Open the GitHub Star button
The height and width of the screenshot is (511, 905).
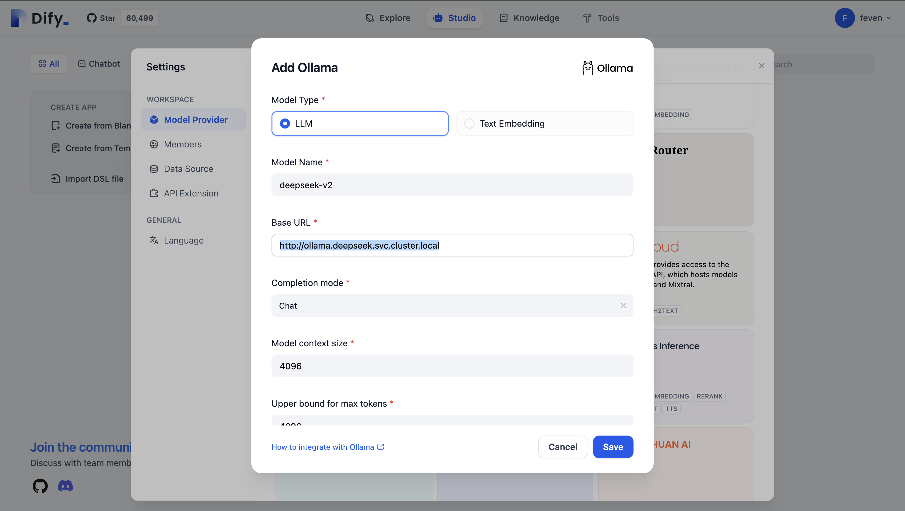click(101, 18)
